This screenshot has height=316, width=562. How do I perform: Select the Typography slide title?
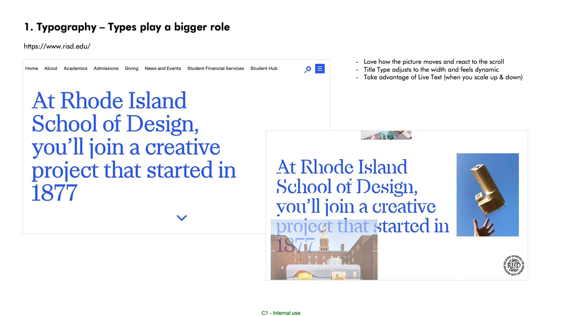tap(127, 27)
